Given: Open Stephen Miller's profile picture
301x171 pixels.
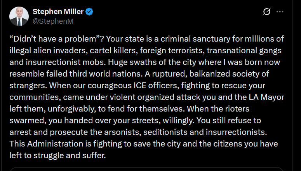Looking at the screenshot, I should click(x=19, y=16).
